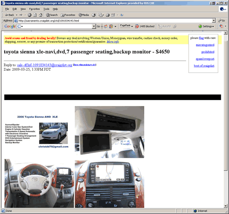Image resolution: width=229 pixels, height=214 pixels.
Task: Expand the Forward button history dropdown
Action: [x=25, y=15]
